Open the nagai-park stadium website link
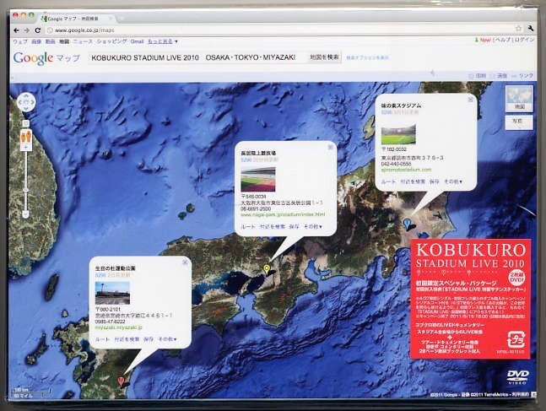Image resolution: width=546 pixels, height=411 pixels. (x=283, y=215)
